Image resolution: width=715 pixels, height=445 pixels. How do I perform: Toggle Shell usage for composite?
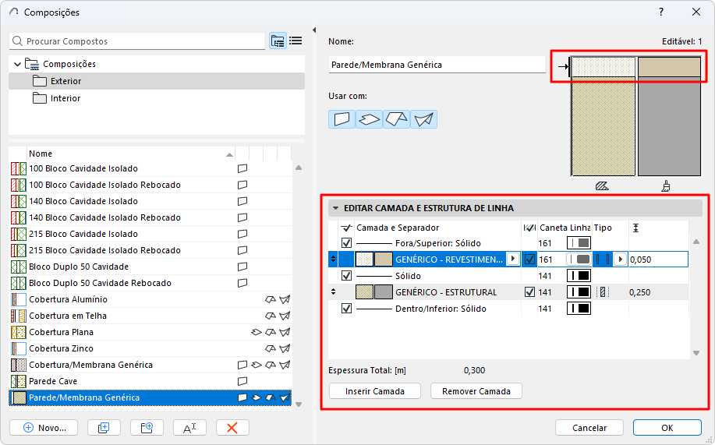pos(423,119)
